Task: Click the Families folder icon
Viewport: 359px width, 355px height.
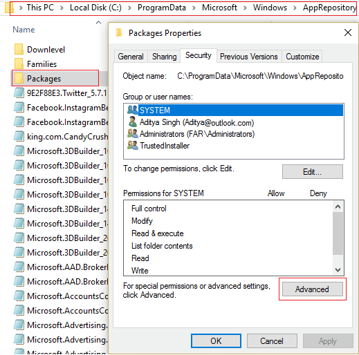Action: pyautogui.click(x=19, y=64)
